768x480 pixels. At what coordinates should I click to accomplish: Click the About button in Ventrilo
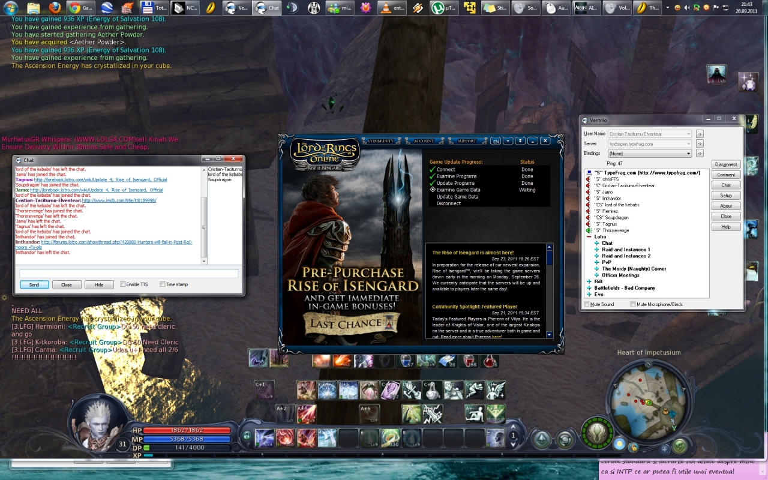tap(726, 206)
